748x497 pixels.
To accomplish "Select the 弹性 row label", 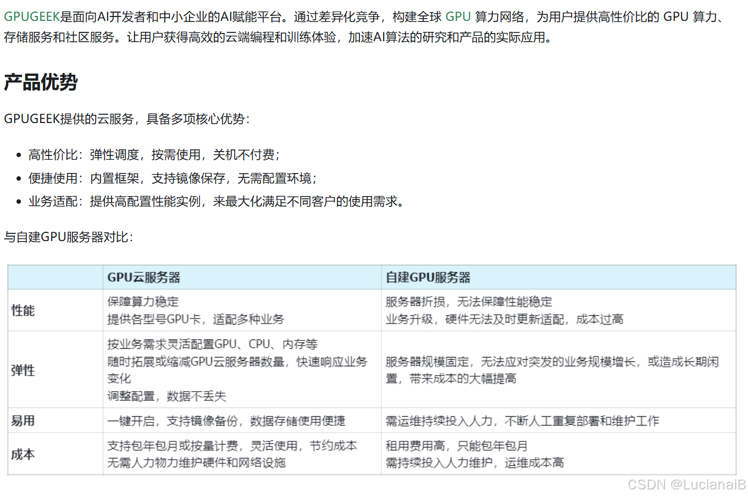I will click(23, 370).
